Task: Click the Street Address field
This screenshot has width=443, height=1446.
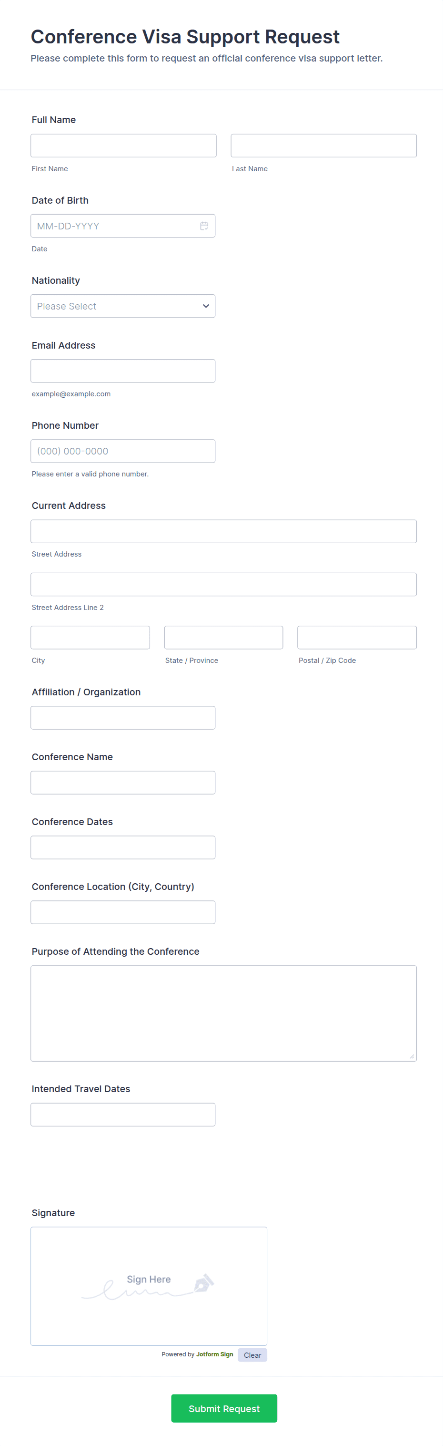Action: point(224,532)
